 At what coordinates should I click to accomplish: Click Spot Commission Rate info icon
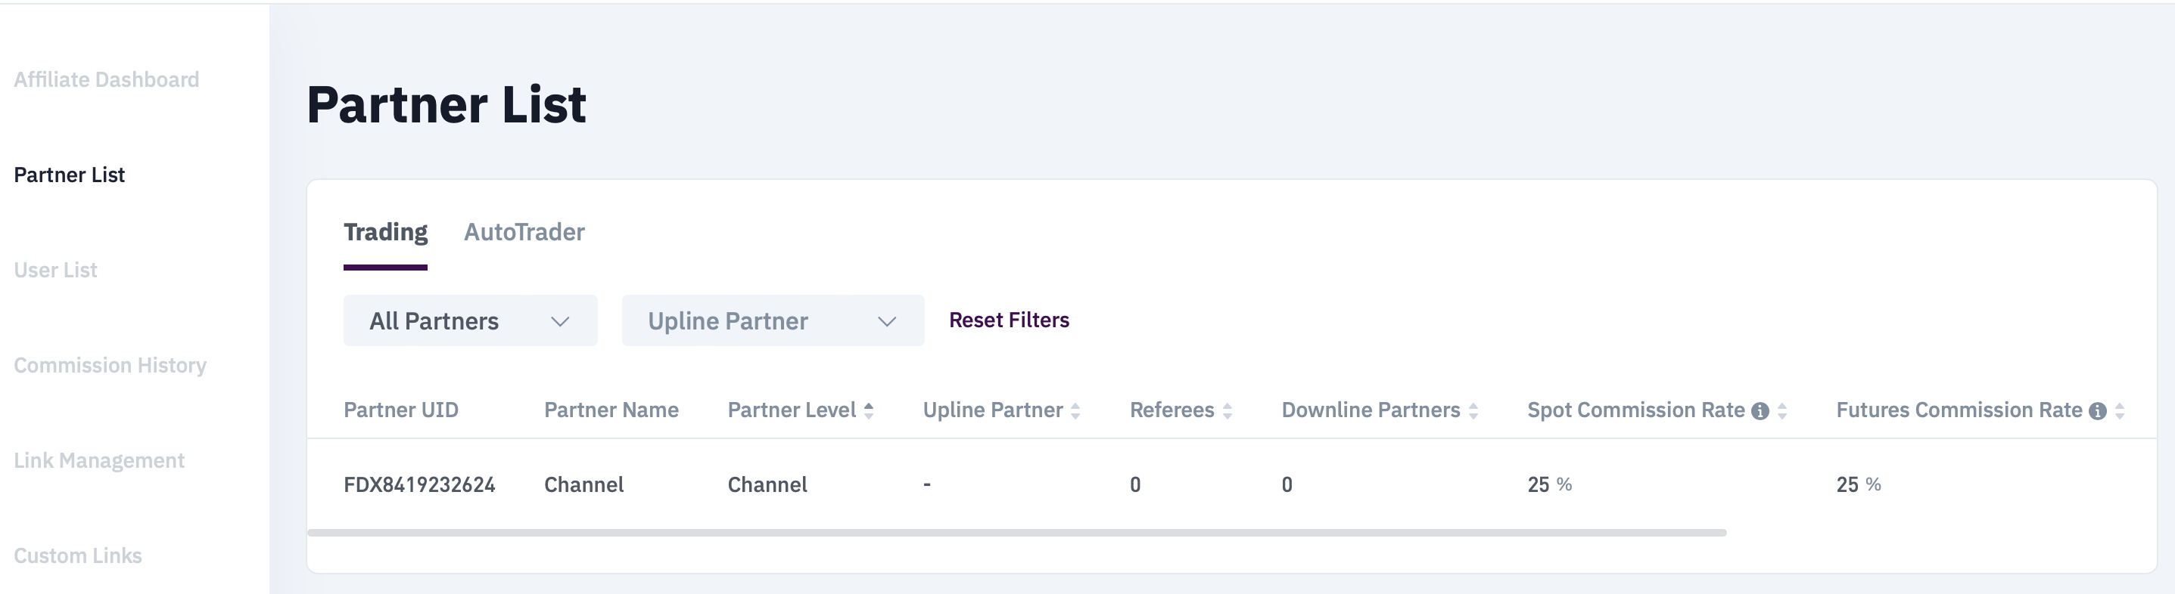[1760, 411]
